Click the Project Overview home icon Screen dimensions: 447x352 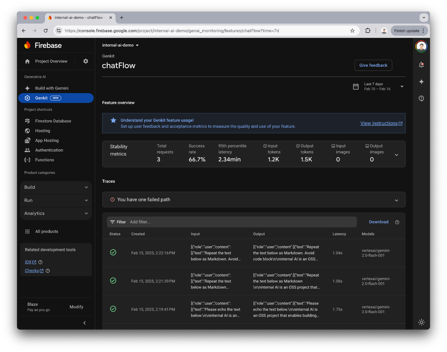(x=27, y=61)
